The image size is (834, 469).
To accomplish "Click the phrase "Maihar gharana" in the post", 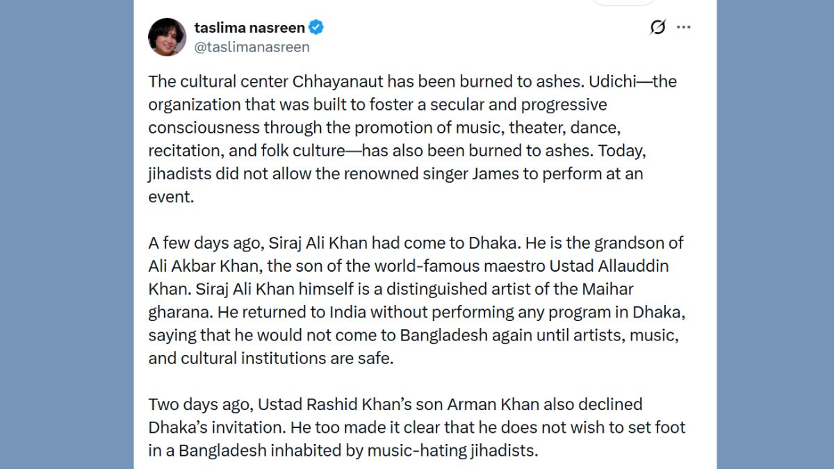I will (x=614, y=289).
